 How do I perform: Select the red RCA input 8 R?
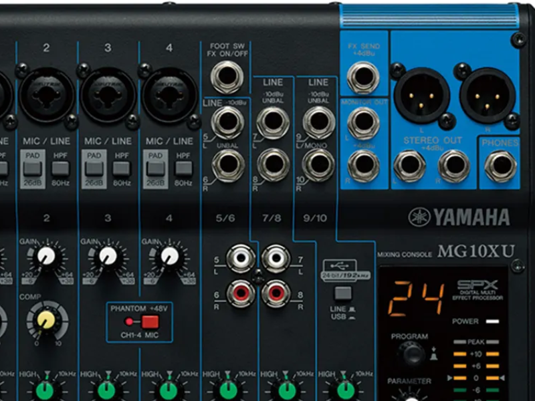[x=276, y=293]
